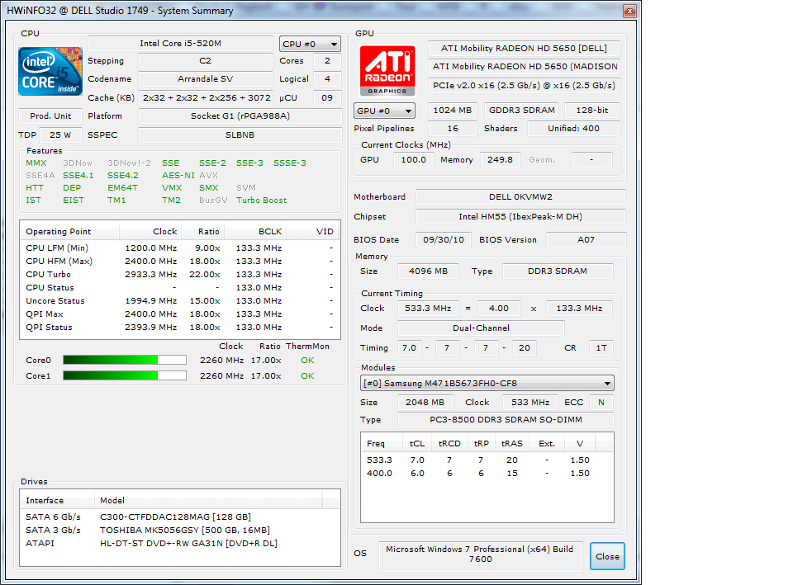
Task: Click the ATI Radeon Graphics logo
Action: coord(387,70)
